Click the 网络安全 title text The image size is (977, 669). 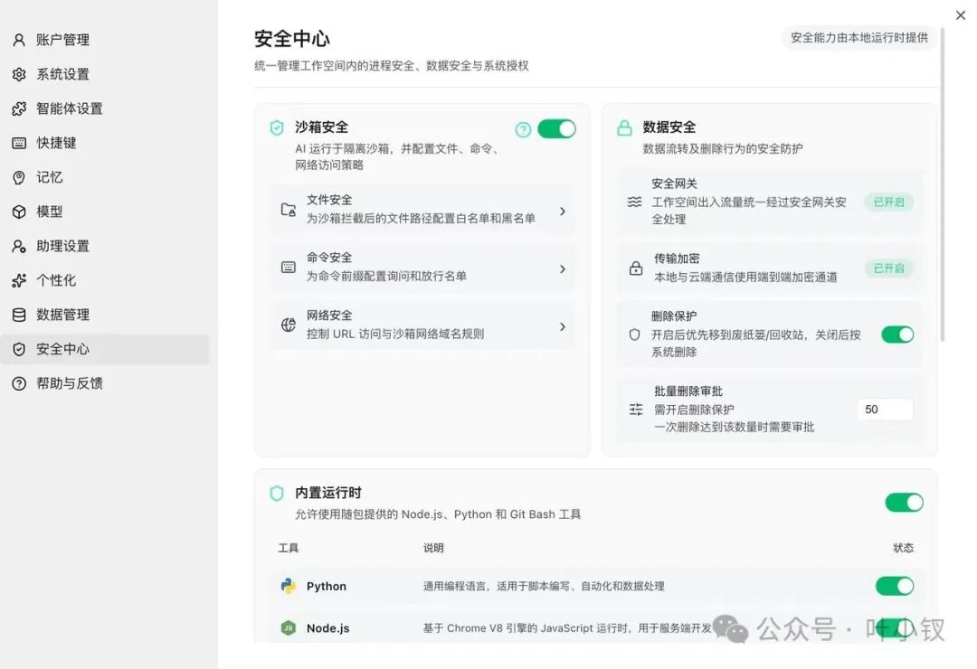(329, 316)
